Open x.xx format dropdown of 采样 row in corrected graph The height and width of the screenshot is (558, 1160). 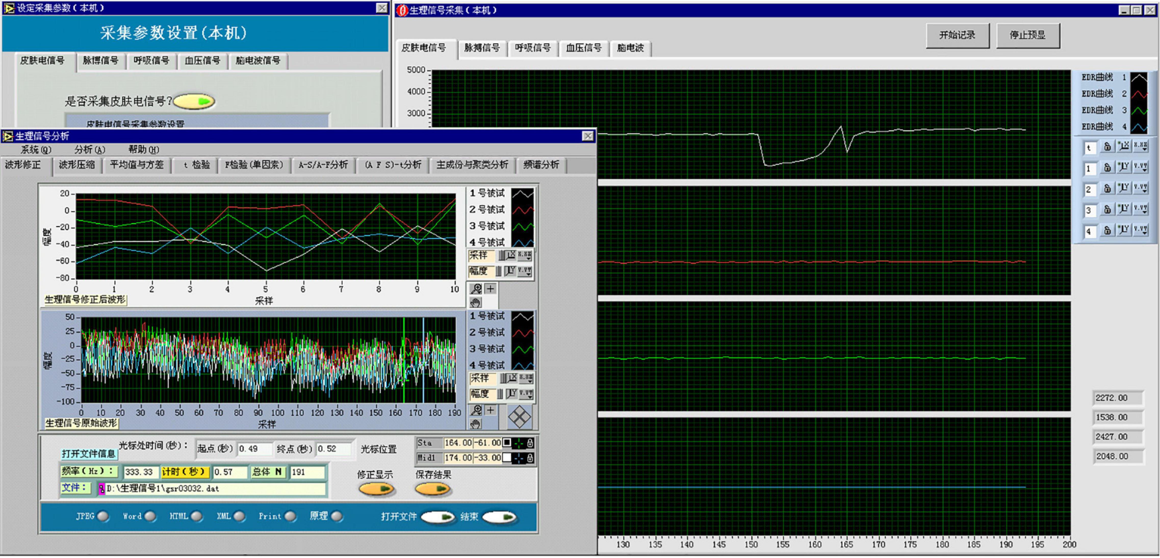[x=525, y=255]
